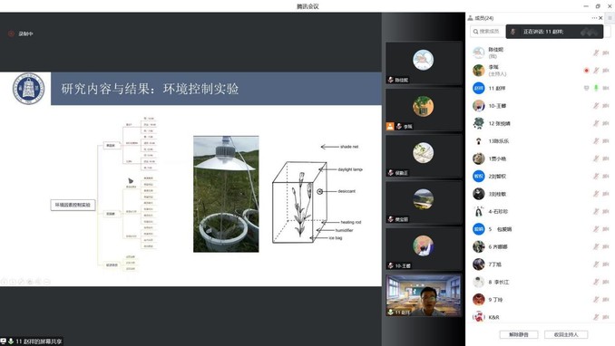Viewport: 615px width, 346px height.
Task: Click muted mic icon in 8 李长江 row
Action: coord(596,282)
